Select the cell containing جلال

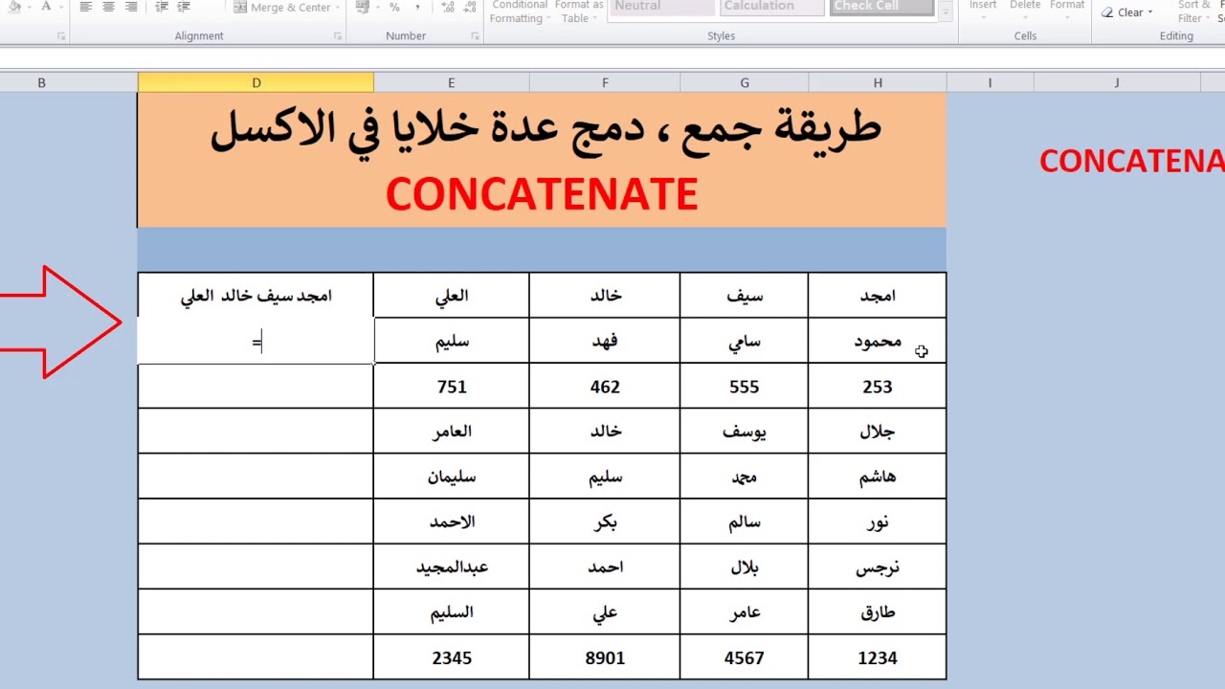click(x=878, y=431)
